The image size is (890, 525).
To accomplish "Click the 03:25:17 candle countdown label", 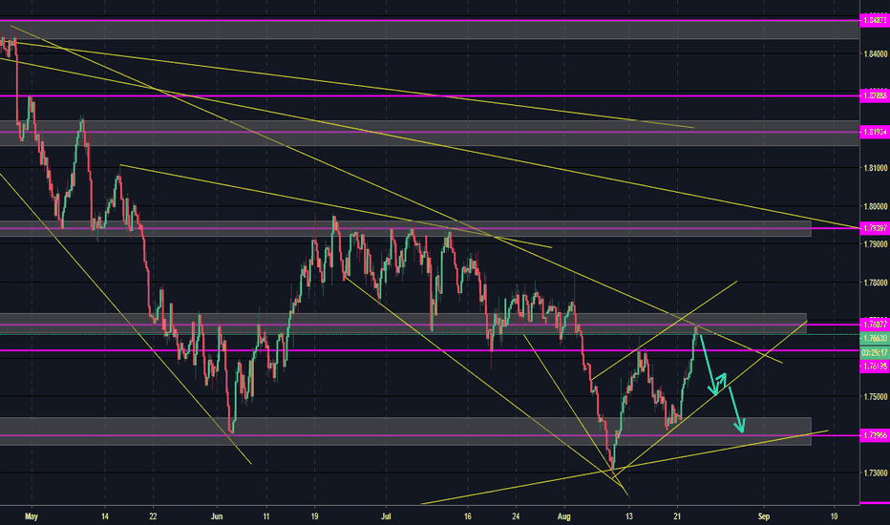I will pos(875,352).
